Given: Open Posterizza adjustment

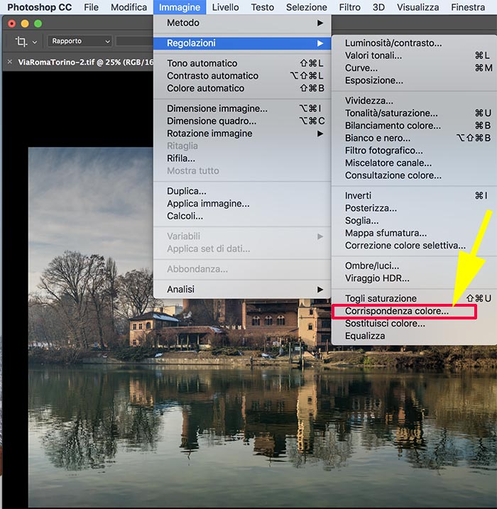Looking at the screenshot, I should pos(414,208).
